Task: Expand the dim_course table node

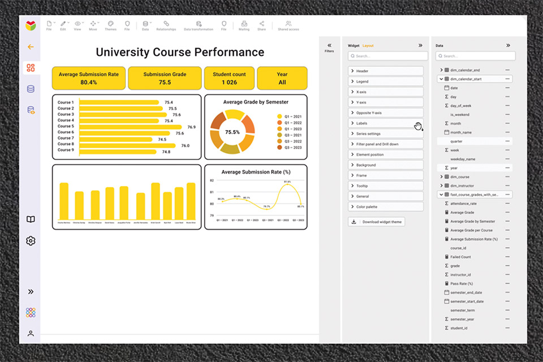Action: coord(441,176)
